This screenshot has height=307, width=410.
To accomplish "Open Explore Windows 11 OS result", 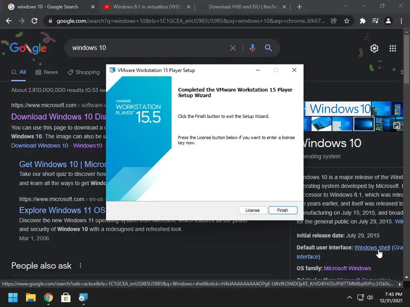I will [62, 210].
